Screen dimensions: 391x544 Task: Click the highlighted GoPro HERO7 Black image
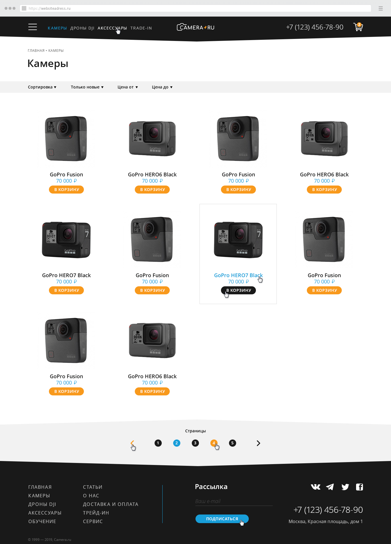238,240
